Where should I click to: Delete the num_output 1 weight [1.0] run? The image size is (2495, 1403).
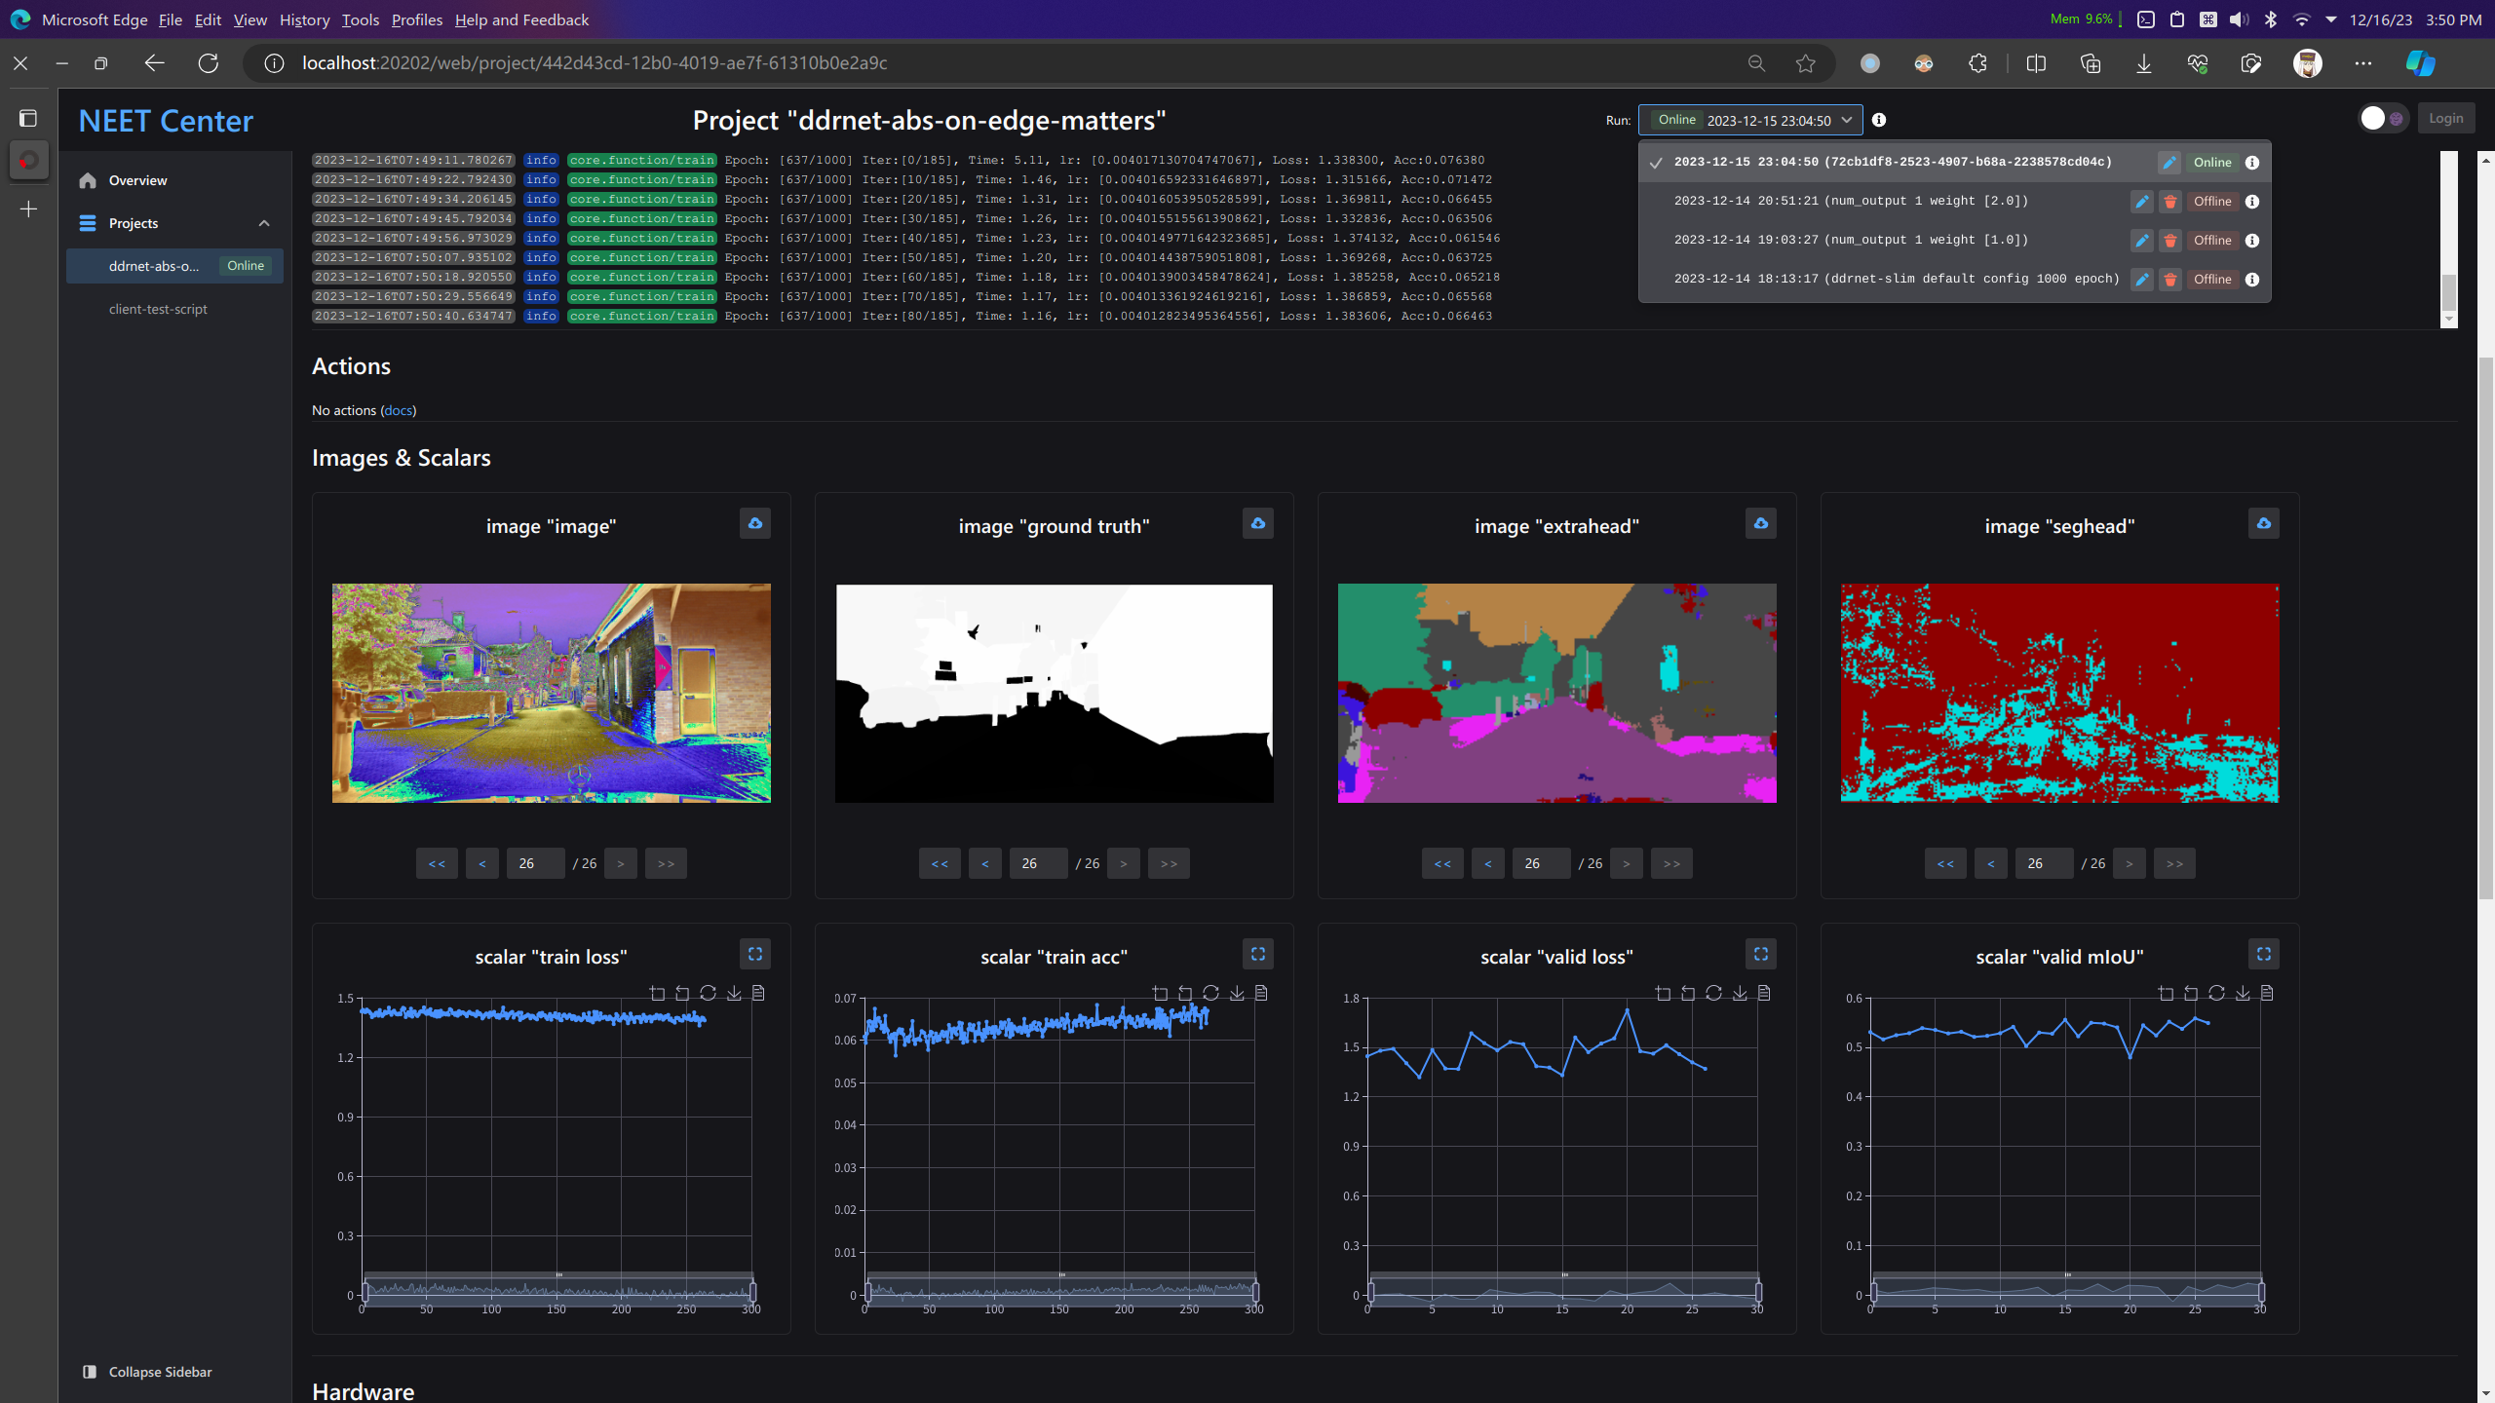pos(2170,241)
